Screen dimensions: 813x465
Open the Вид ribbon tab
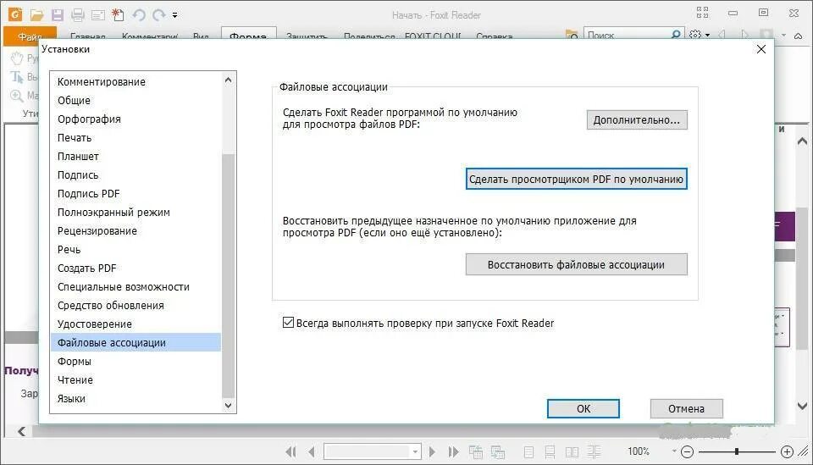click(x=201, y=36)
